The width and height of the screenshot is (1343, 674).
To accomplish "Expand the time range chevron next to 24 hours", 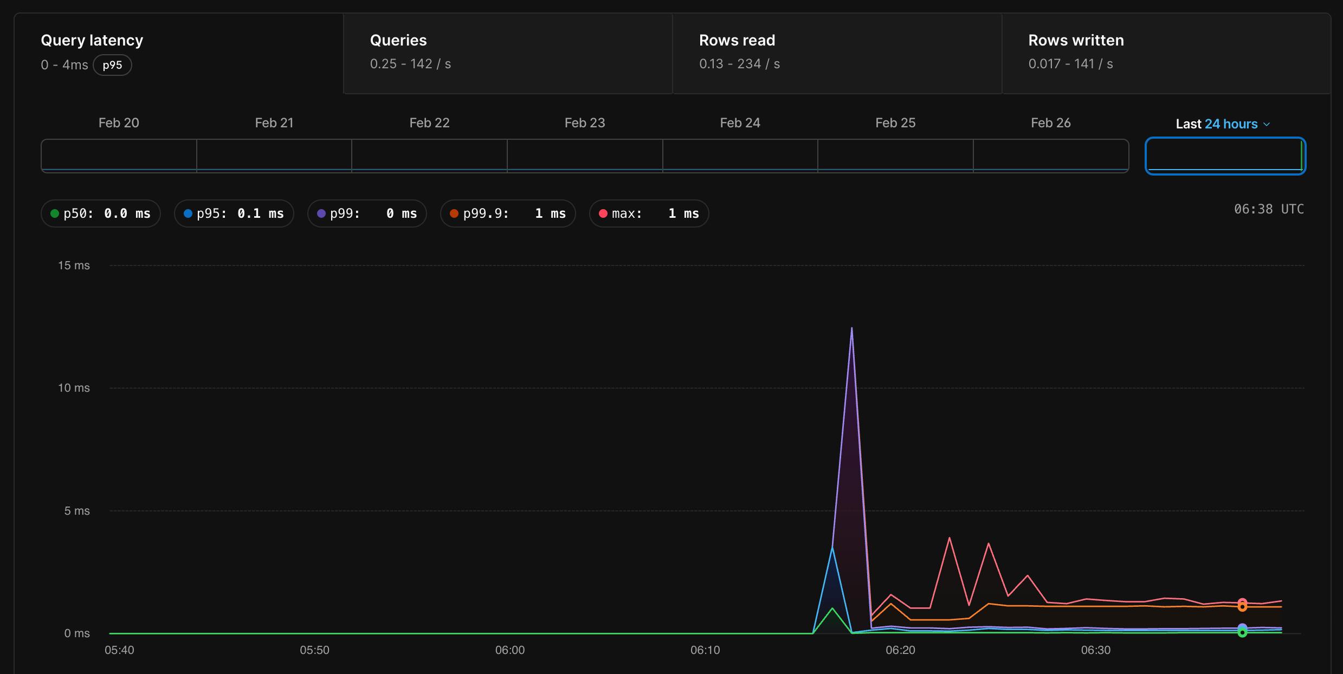I will point(1266,124).
